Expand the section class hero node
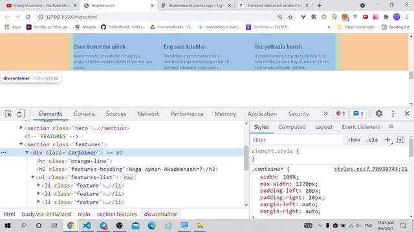Viewport: 414px width, 232px height. pyautogui.click(x=21, y=128)
